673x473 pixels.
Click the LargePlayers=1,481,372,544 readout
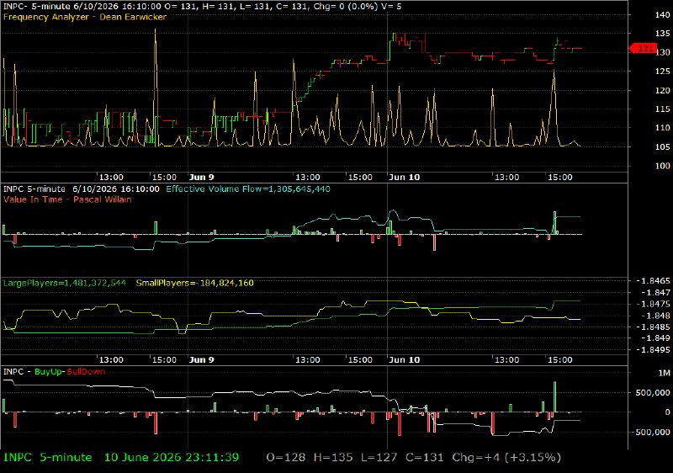pos(65,283)
